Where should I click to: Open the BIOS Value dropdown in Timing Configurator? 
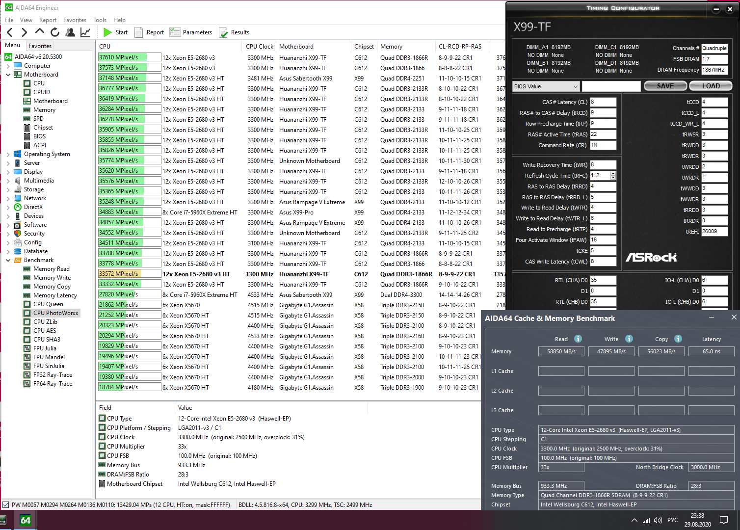click(x=546, y=86)
